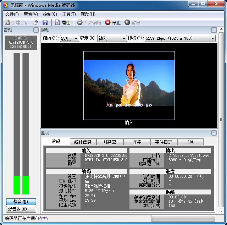Open the File (文件) menu
This screenshot has width=227, height=225.
coord(12,14)
